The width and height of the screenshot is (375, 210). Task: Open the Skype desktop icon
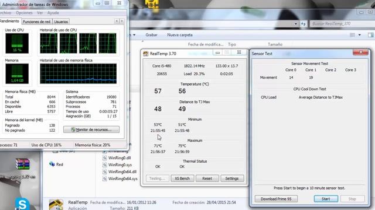pos(22,204)
